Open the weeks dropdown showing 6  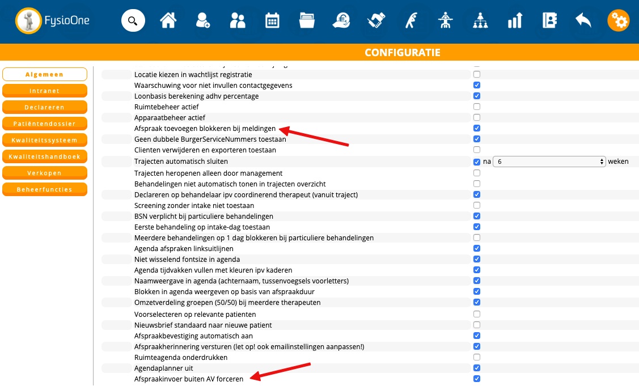(x=549, y=162)
